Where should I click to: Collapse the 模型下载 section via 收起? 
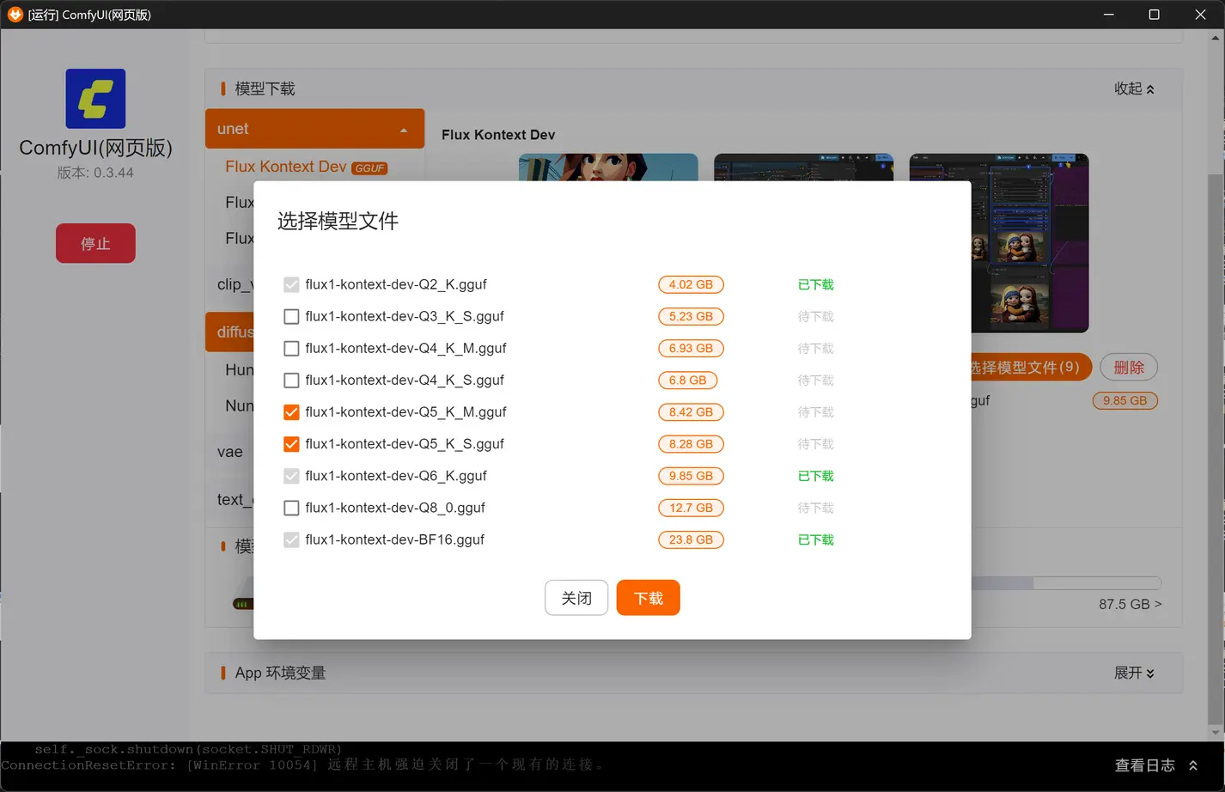[x=1133, y=88]
